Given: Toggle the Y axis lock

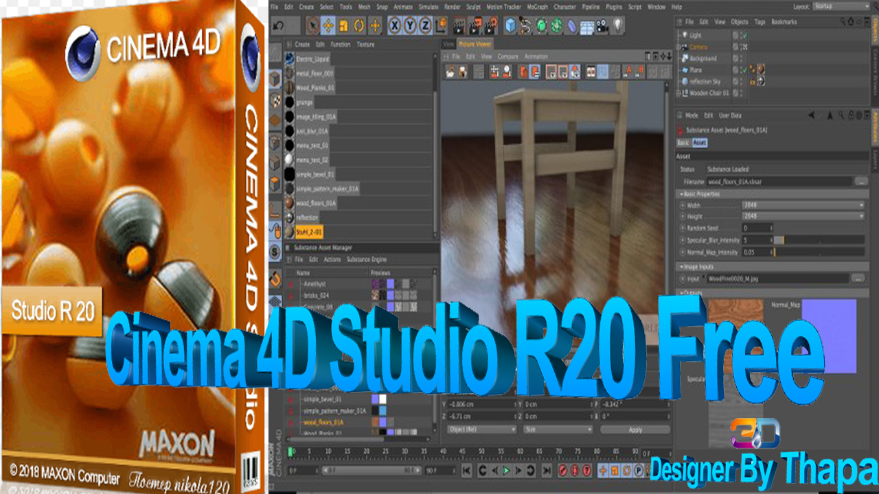Looking at the screenshot, I should pos(410,26).
